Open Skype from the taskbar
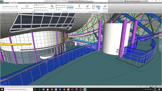Viewport: 162px width, 91px height. (60, 89)
